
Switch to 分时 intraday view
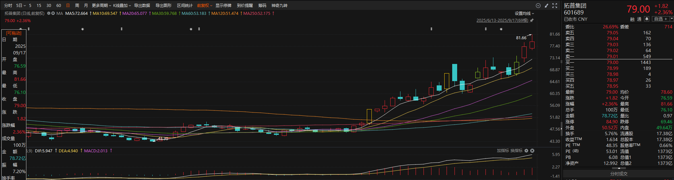coord(8,6)
